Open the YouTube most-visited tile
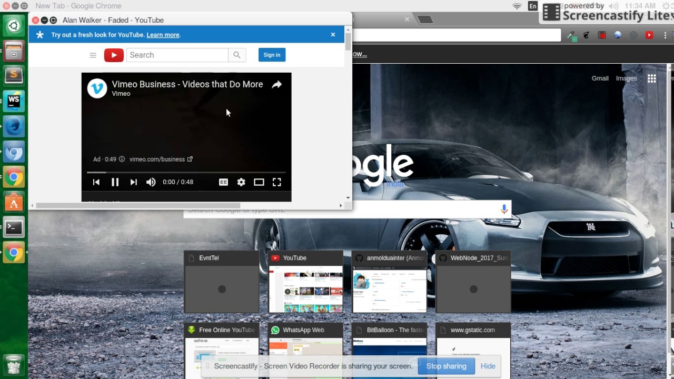This screenshot has height=379, width=674. 305,282
